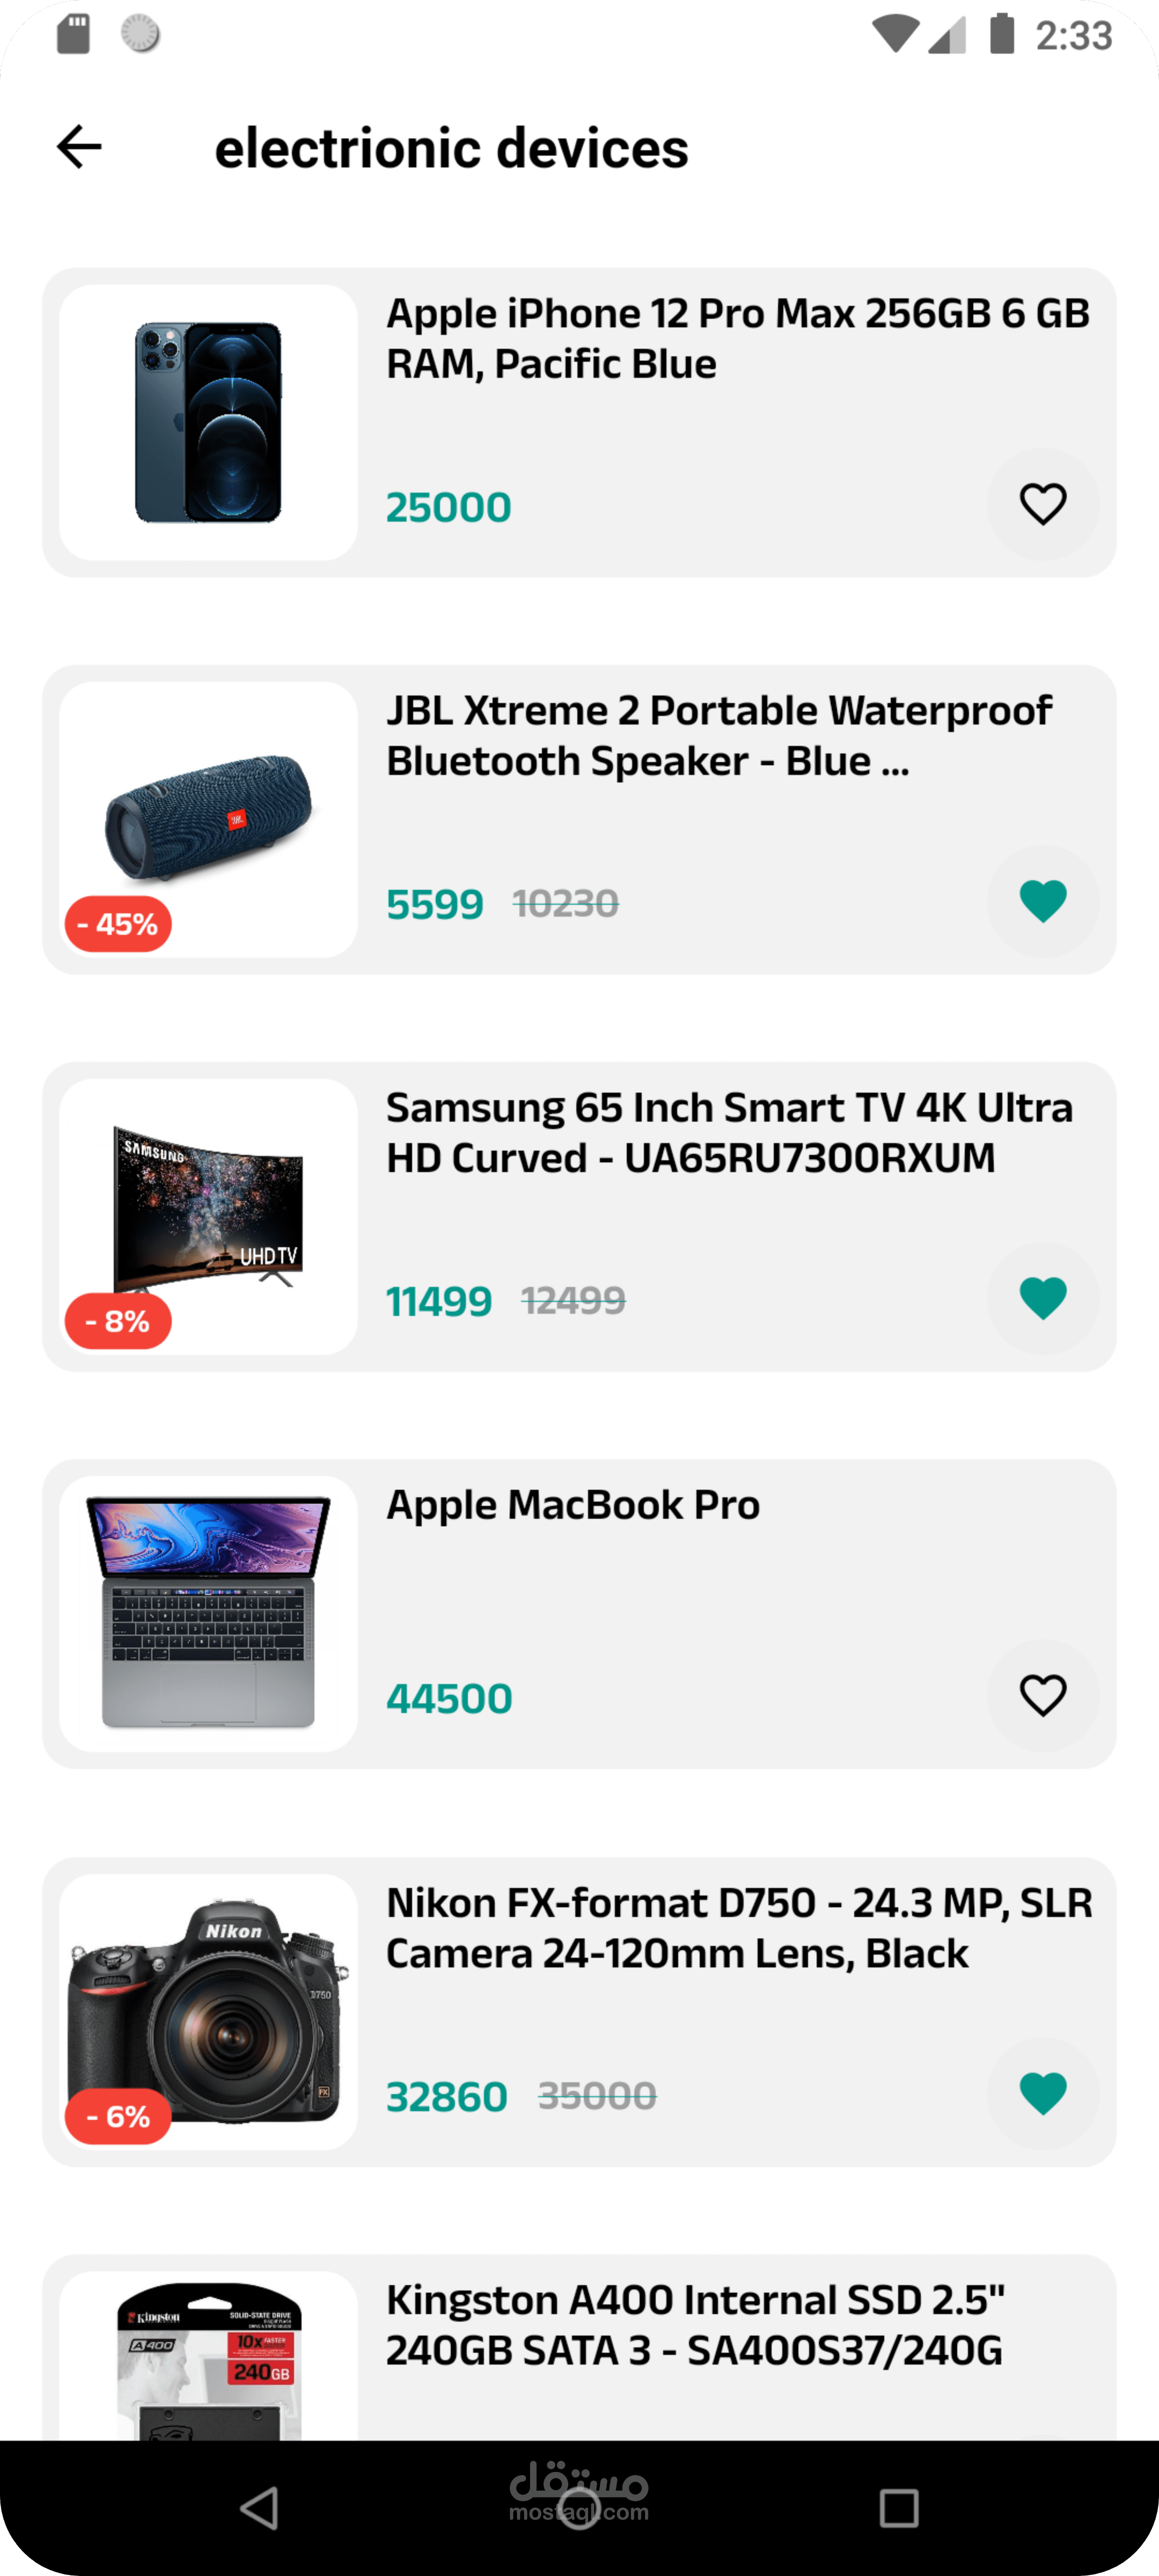The height and width of the screenshot is (2576, 1159).
Task: Tap the -45% discount badge
Action: click(118, 924)
